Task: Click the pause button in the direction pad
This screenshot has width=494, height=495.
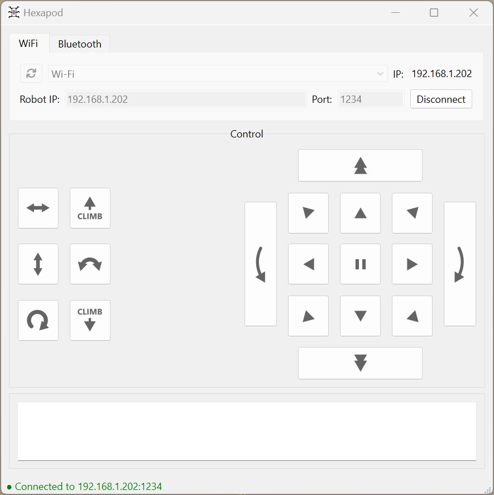Action: click(360, 264)
